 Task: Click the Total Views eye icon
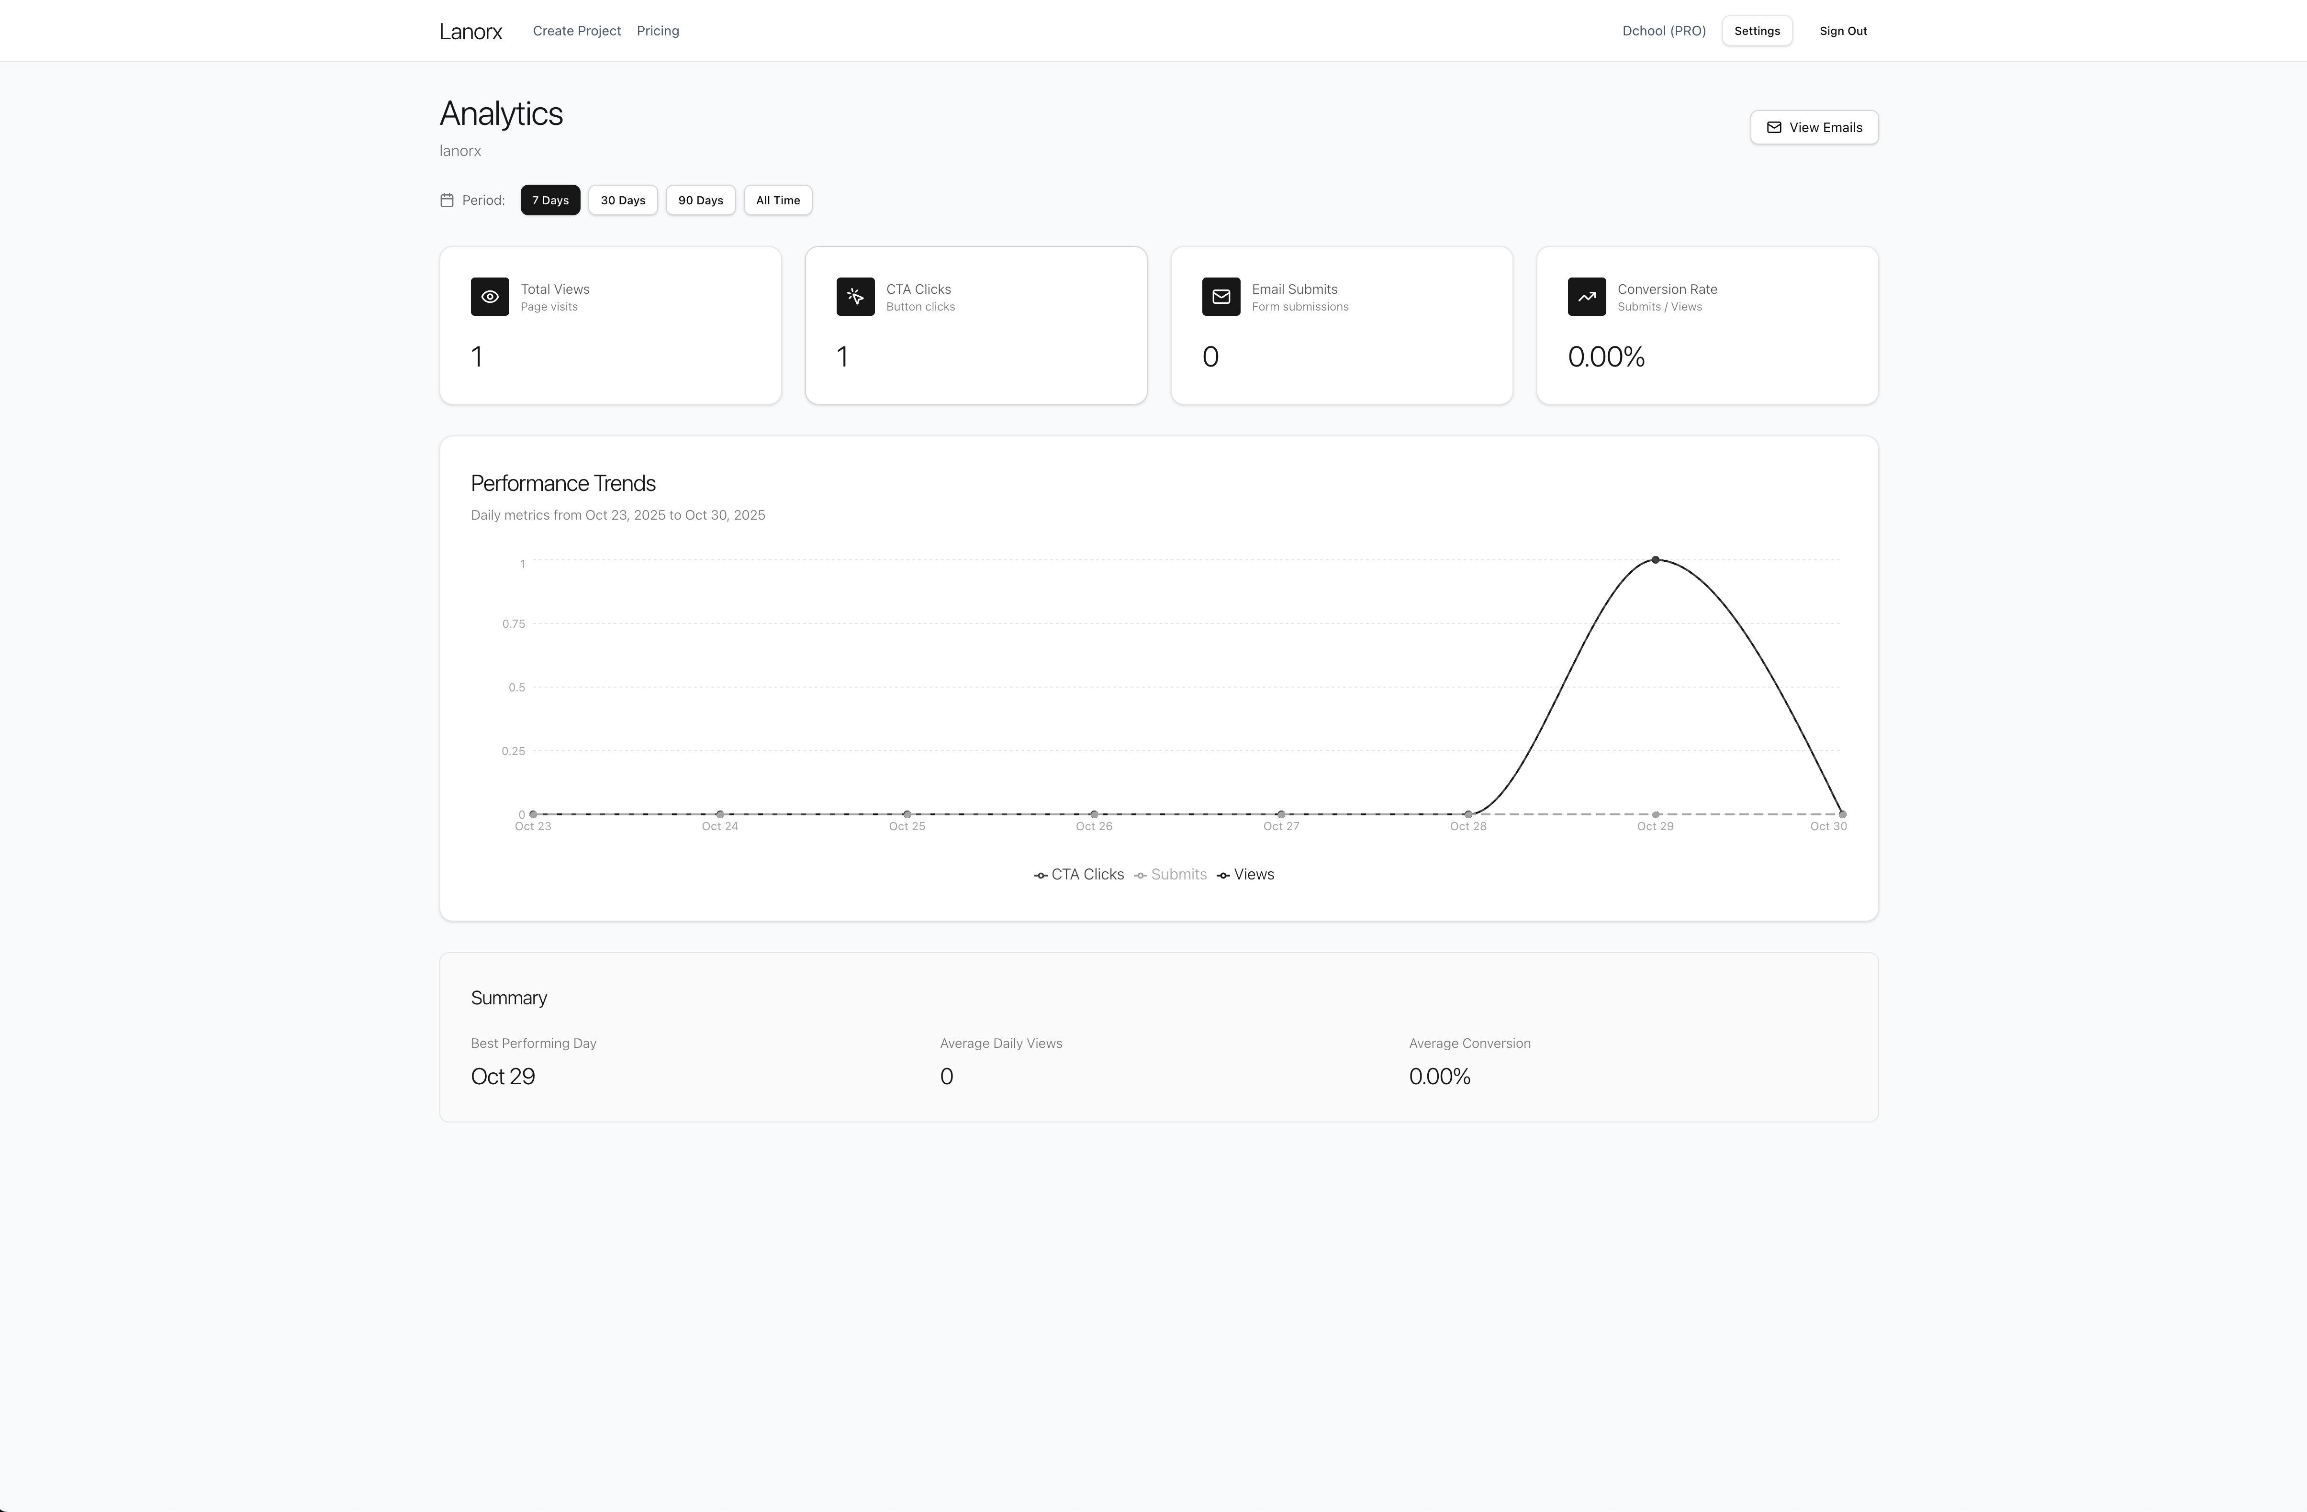point(490,297)
